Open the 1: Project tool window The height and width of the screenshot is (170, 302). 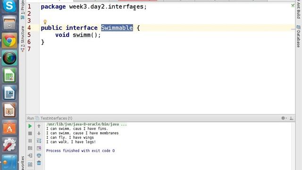click(23, 9)
